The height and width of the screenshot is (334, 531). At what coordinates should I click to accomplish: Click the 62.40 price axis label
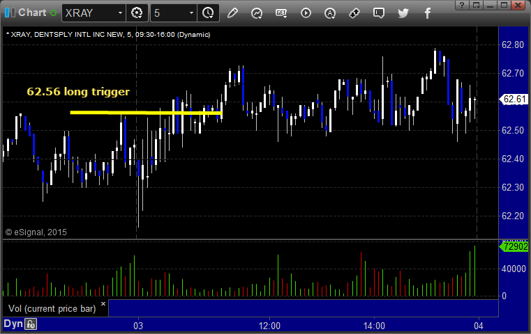(513, 159)
